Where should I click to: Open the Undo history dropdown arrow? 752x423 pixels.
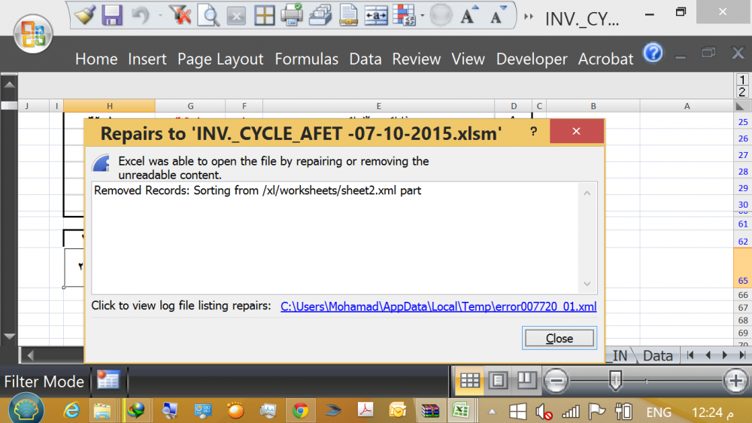pyautogui.click(x=159, y=16)
